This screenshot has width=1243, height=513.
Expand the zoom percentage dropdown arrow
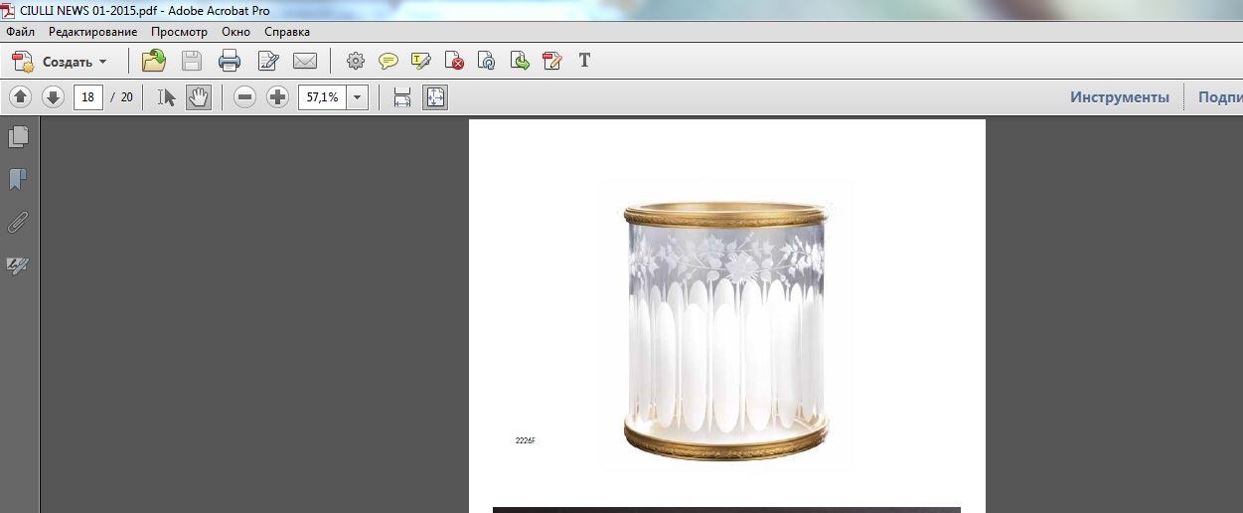pos(358,97)
